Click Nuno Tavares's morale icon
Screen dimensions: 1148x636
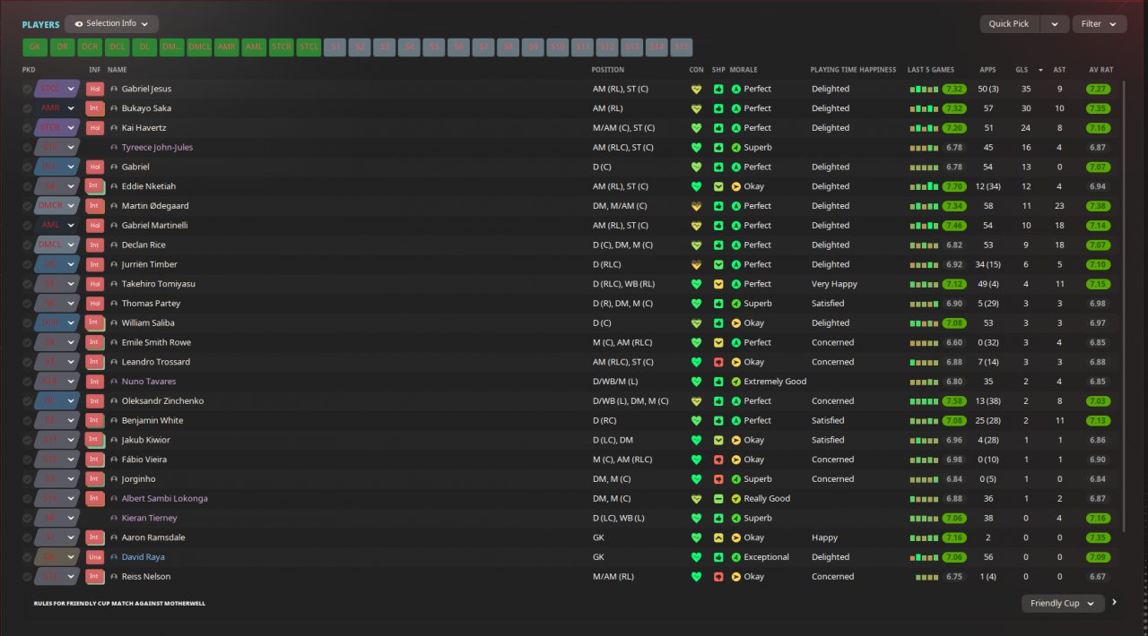[736, 382]
